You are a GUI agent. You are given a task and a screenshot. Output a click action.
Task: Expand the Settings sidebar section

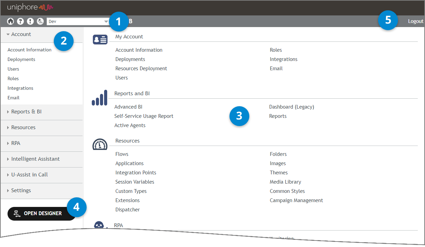pyautogui.click(x=41, y=191)
